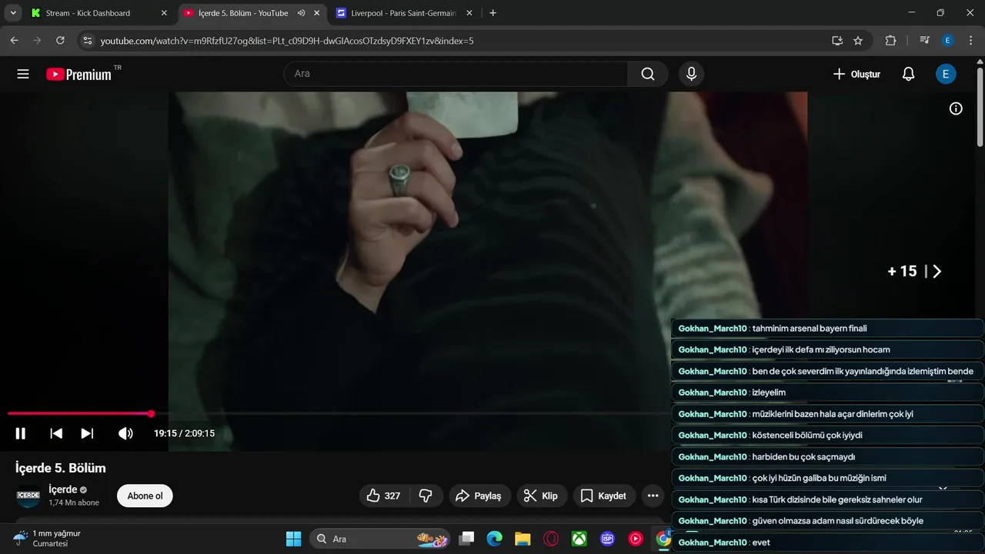Open the İçerde channel avatar
This screenshot has width=985, height=554.
pos(28,496)
